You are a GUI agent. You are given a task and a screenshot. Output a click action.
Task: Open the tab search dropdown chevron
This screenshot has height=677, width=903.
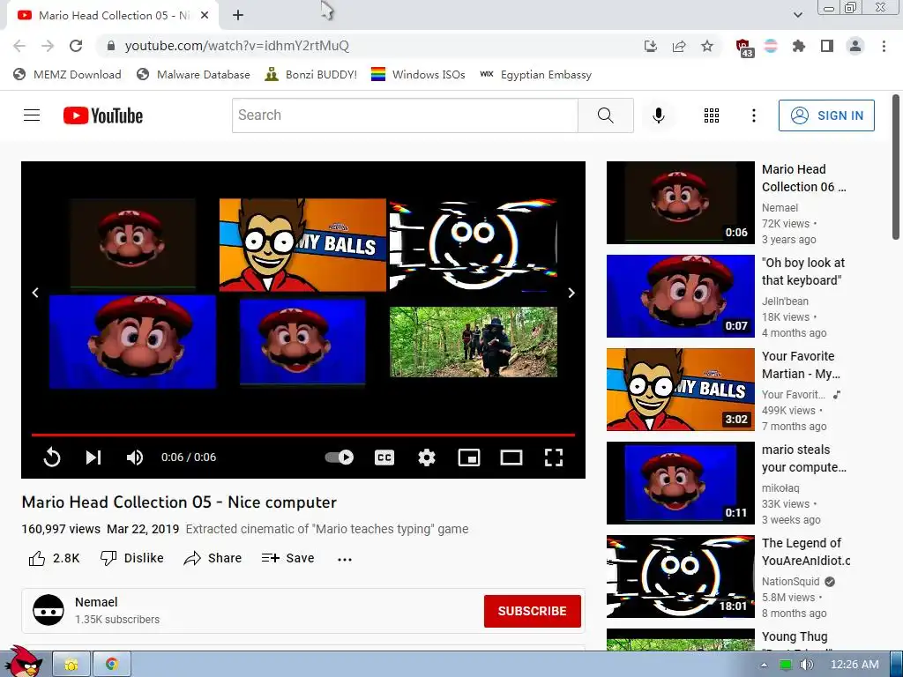pos(797,15)
